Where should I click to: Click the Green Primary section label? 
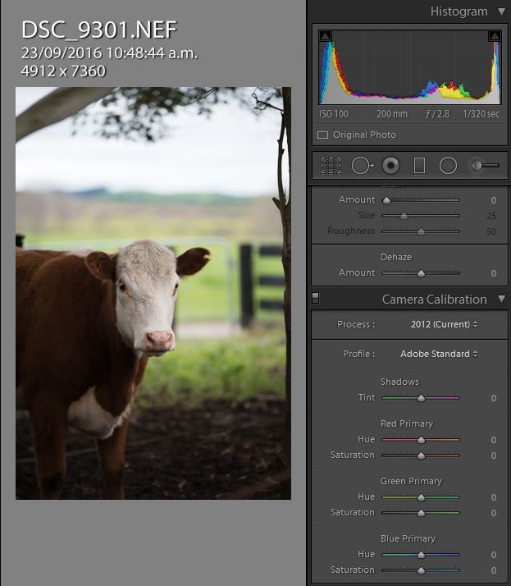point(411,481)
